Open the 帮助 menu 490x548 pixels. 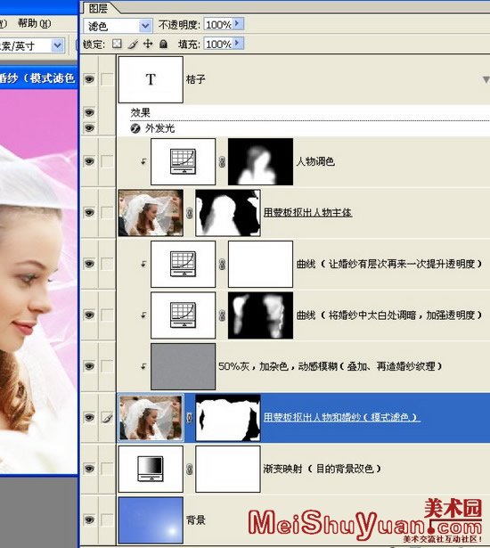(x=34, y=23)
